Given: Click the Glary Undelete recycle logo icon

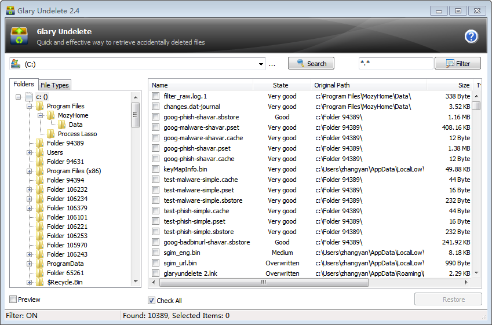Looking at the screenshot, I should pos(19,36).
